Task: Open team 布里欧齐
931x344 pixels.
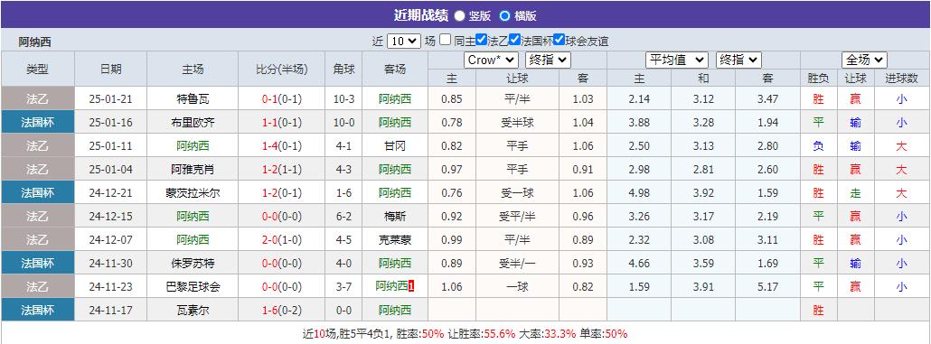Action: [x=193, y=123]
